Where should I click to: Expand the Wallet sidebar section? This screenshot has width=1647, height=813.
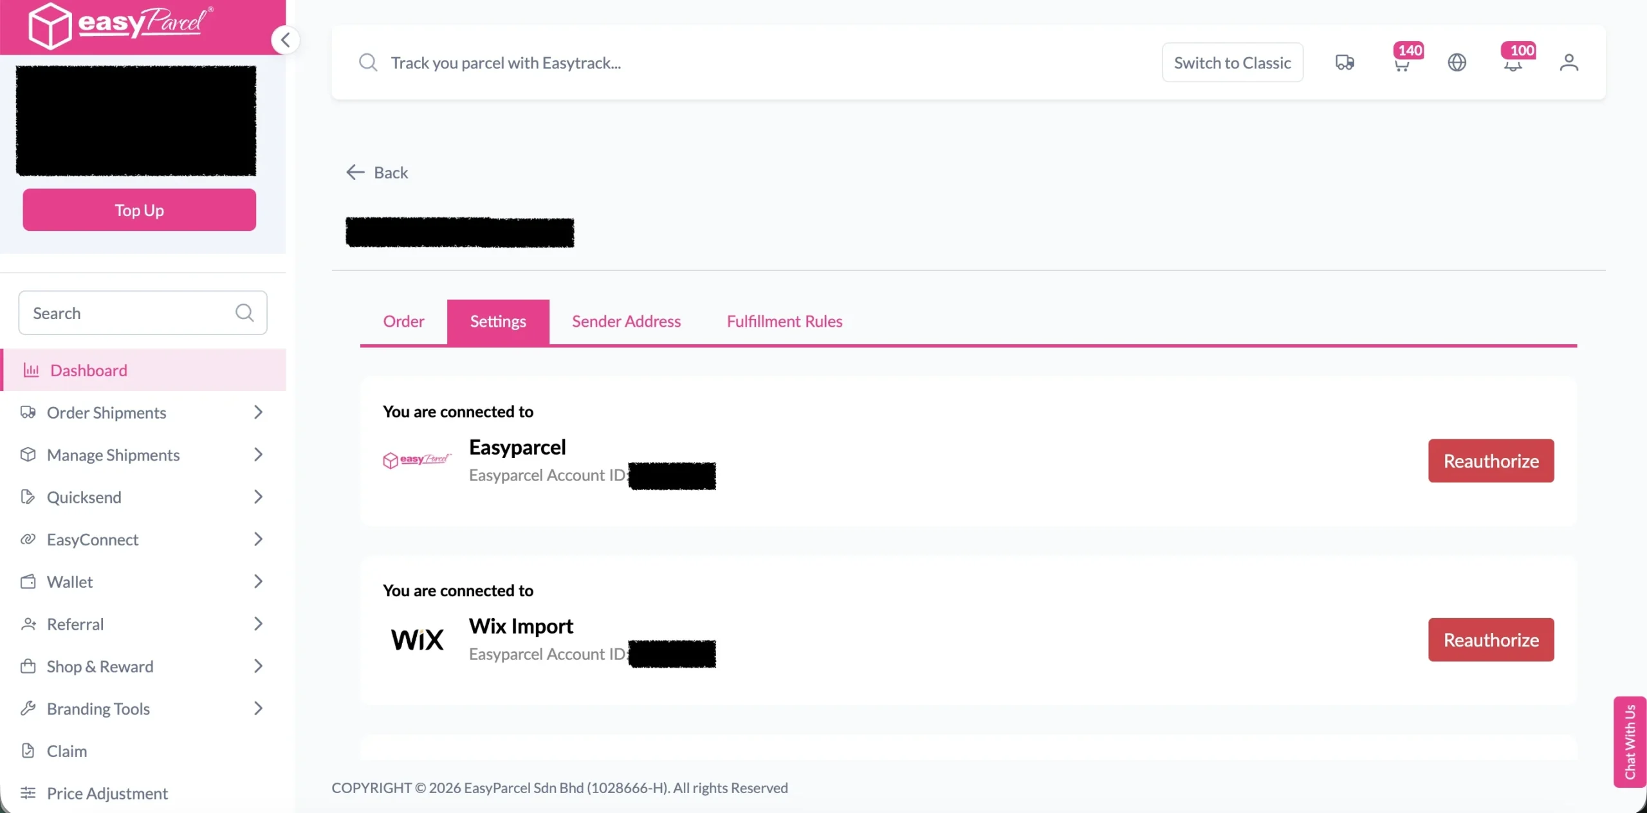tap(69, 581)
